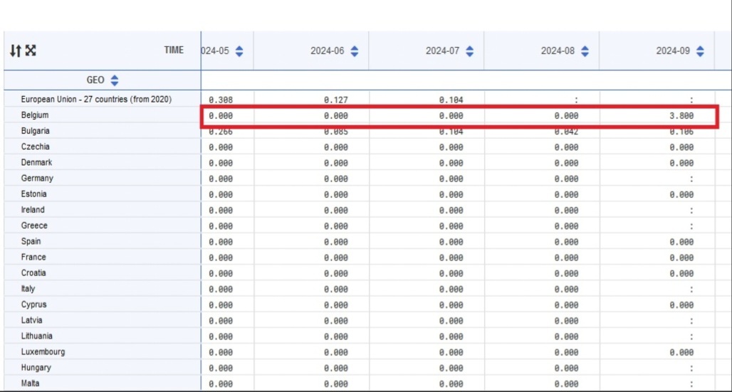Click the France row label
The image size is (732, 392).
pos(33,258)
